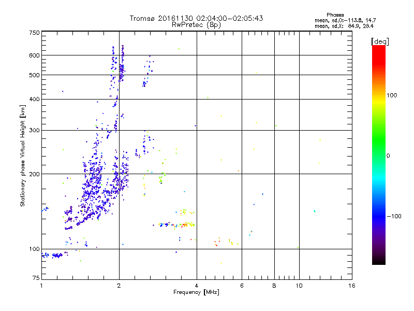Click the x-axis '6' tick label

coord(242,286)
